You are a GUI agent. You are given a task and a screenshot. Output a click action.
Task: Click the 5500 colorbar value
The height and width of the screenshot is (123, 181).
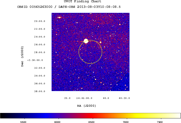23,122
